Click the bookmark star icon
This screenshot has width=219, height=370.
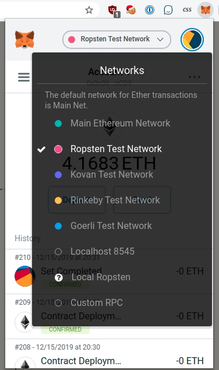coord(89,10)
